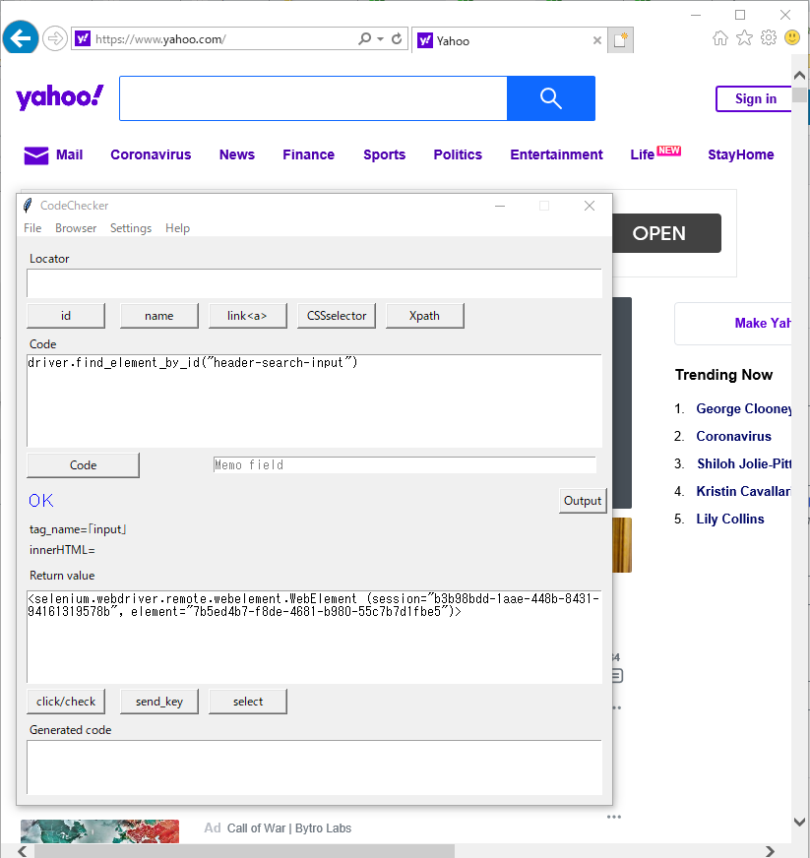Open the browser Tools gear icon
Image resolution: width=810 pixels, height=858 pixels.
(x=769, y=37)
